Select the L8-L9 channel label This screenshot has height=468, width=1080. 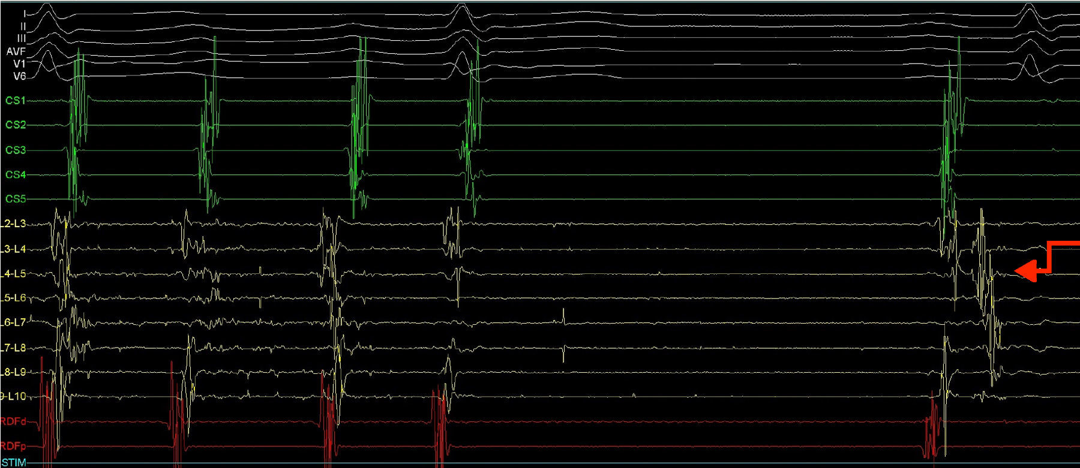tap(13, 372)
